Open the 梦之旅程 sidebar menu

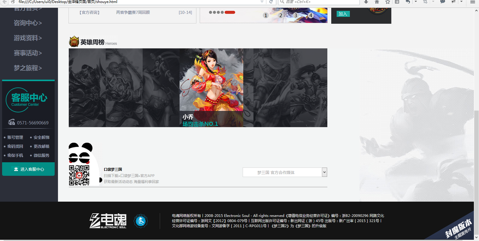click(28, 68)
